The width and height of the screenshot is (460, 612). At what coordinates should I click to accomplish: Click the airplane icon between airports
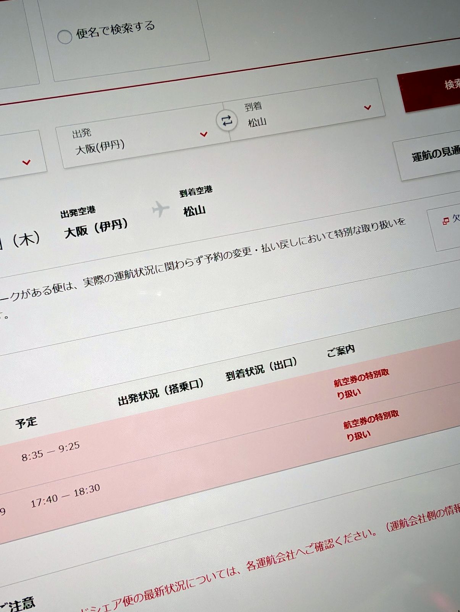pyautogui.click(x=160, y=209)
